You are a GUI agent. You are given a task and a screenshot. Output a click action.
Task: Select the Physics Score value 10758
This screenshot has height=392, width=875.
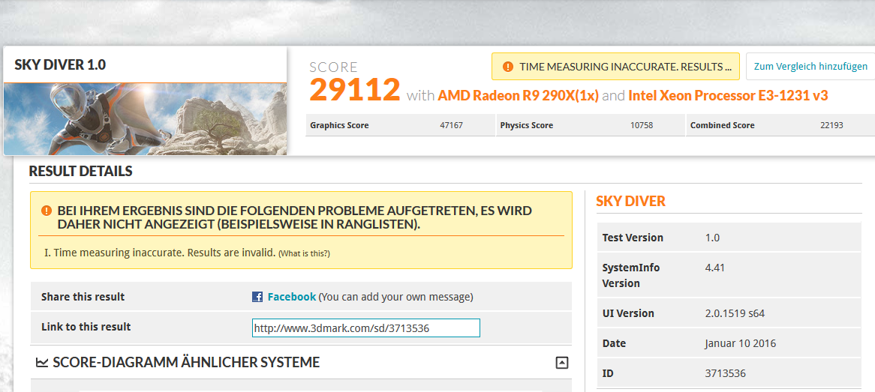[x=642, y=125]
